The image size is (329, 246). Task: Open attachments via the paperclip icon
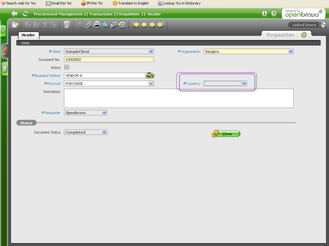pyautogui.click(x=88, y=25)
